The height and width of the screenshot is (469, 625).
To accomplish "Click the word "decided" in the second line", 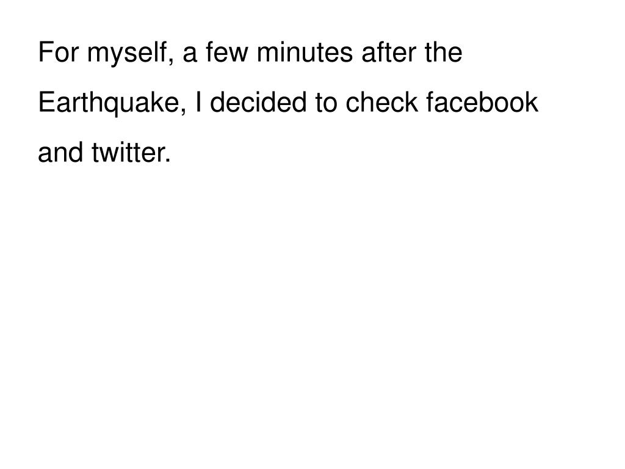I will [258, 102].
